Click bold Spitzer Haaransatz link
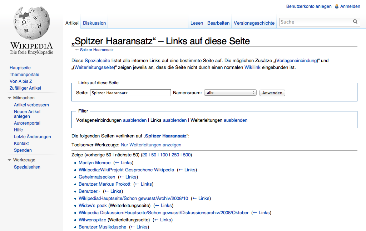 pyautogui.click(x=166, y=136)
